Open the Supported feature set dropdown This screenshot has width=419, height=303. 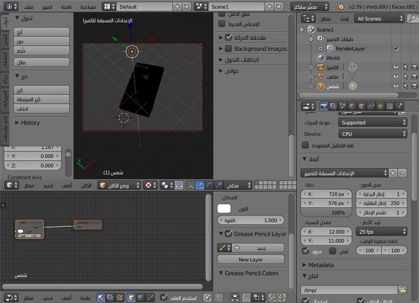click(373, 123)
